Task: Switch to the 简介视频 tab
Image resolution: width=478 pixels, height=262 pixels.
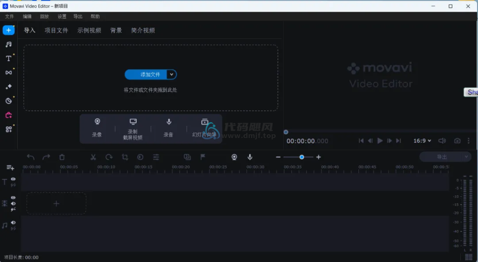Action: (143, 30)
